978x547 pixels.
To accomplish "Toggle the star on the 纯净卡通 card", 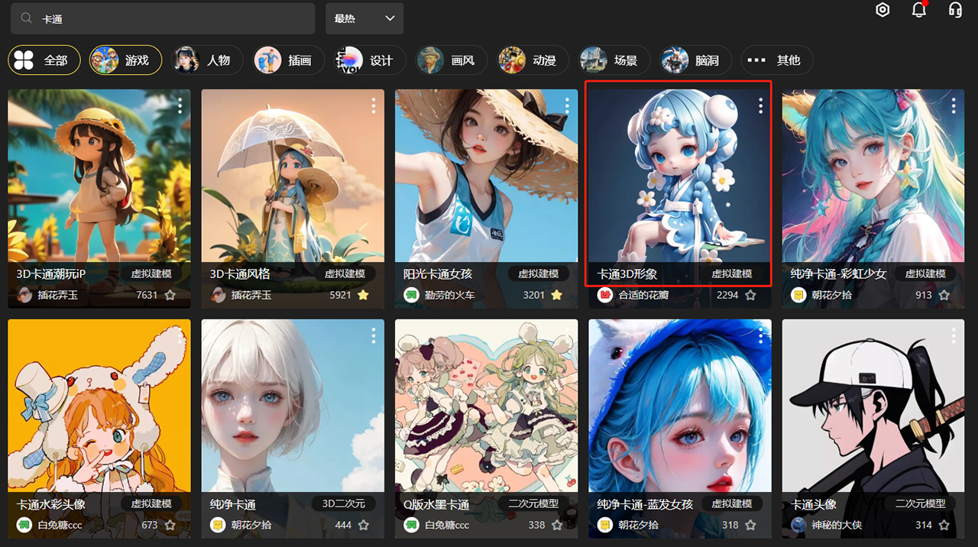I will (362, 525).
